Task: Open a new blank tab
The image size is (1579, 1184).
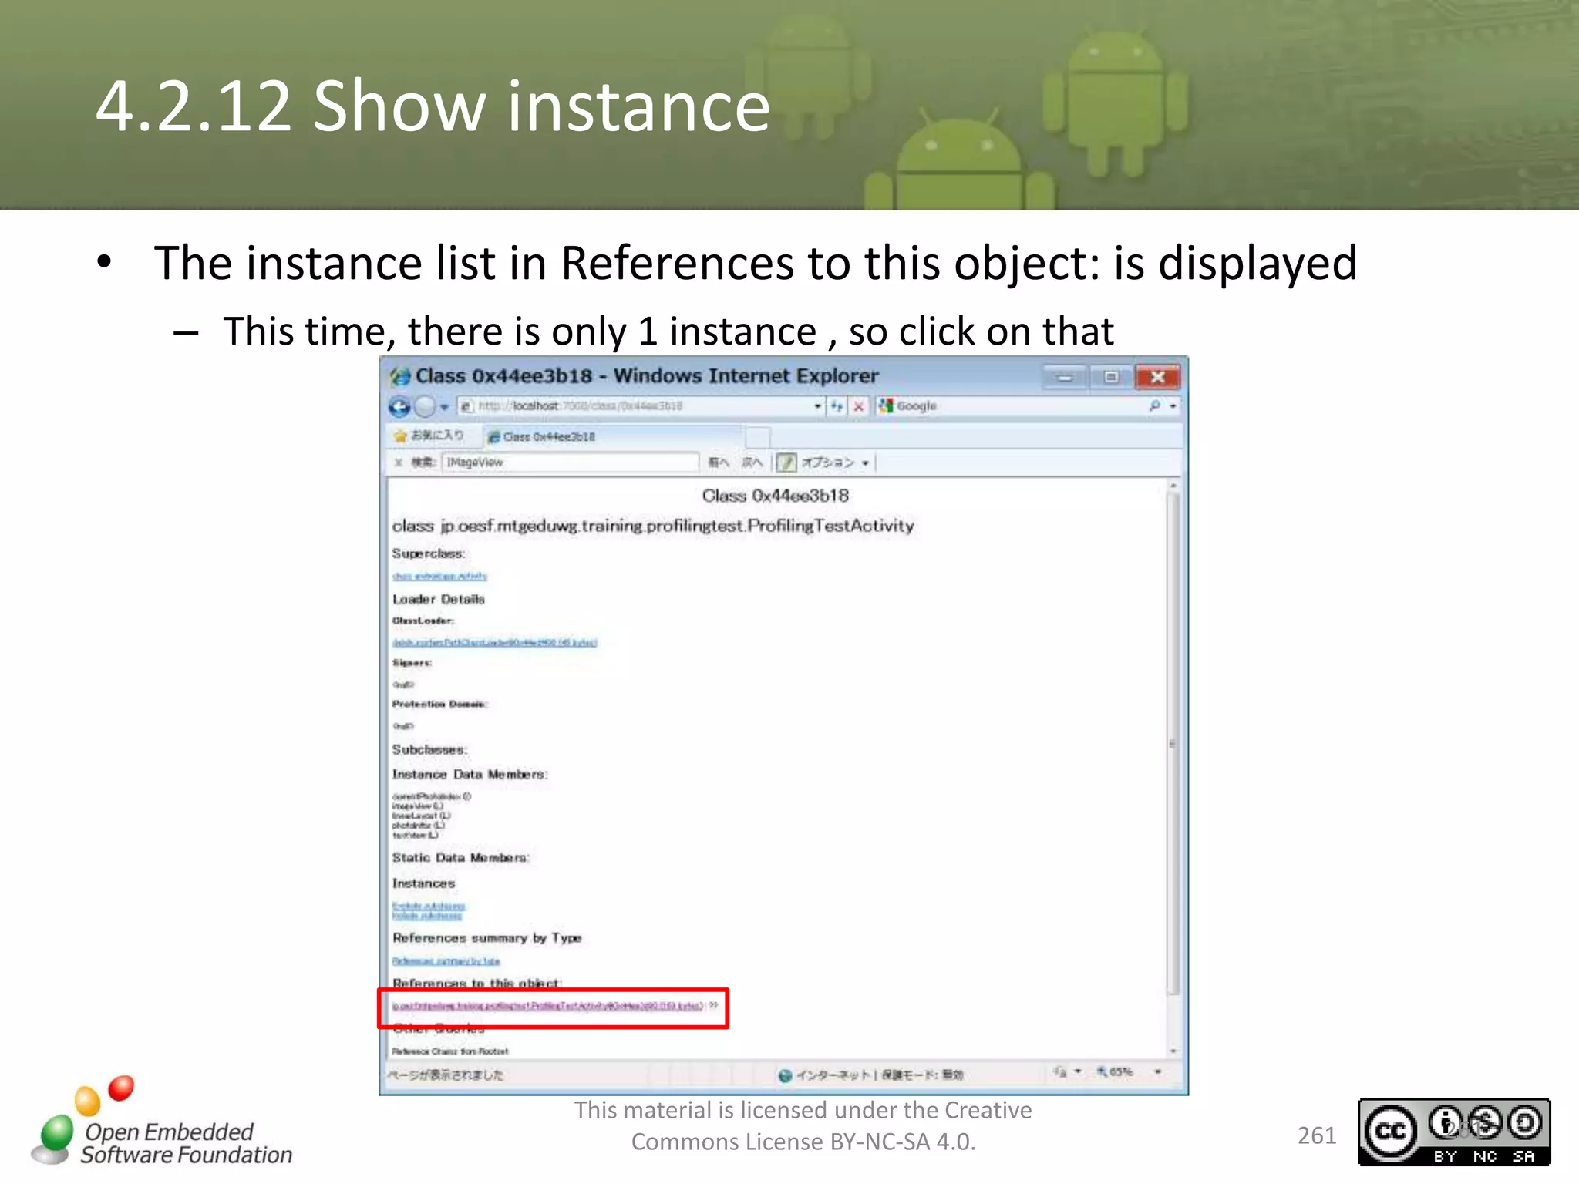Action: 758,437
